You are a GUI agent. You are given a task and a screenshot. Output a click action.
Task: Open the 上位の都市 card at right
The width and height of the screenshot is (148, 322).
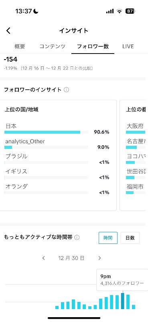click(134, 155)
